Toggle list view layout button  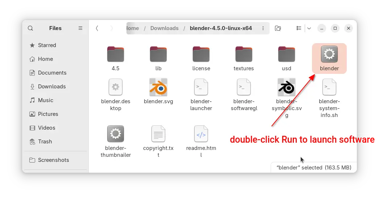(x=299, y=28)
